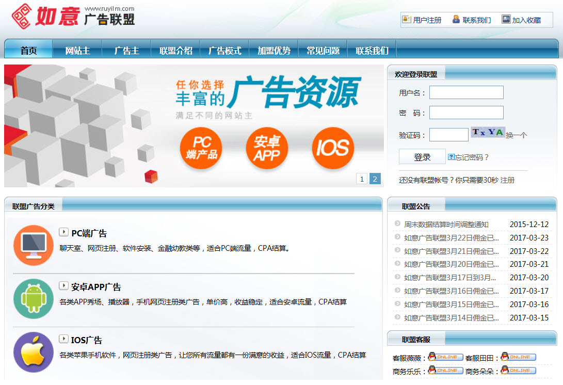The image size is (563, 385).
Task: Click the QQ online icon for 商务朵朵
Action: click(x=518, y=371)
